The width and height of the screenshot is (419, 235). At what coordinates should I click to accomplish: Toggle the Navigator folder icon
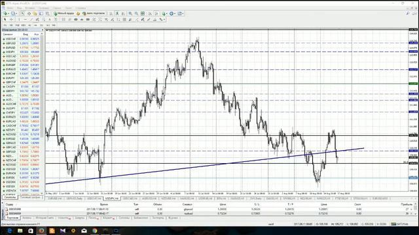tap(35, 13)
